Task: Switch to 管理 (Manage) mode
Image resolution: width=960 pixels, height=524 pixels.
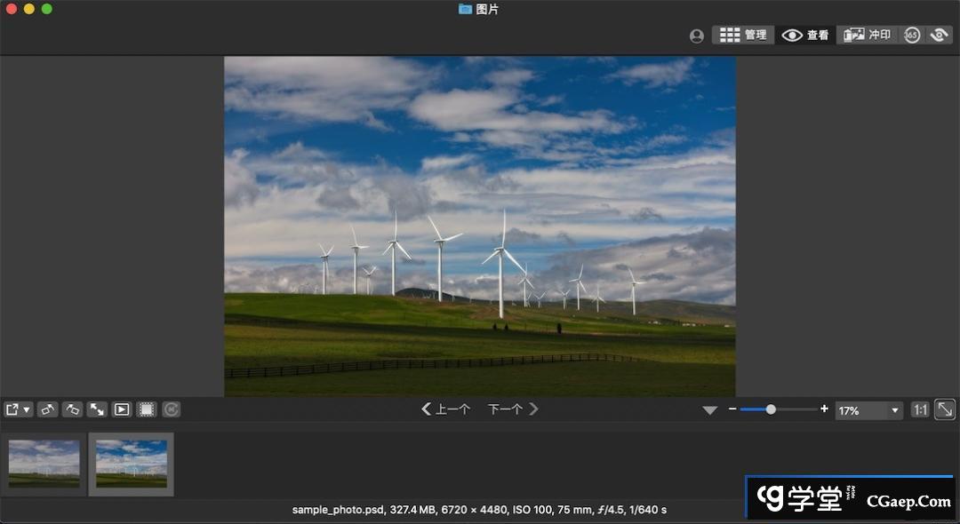Action: (x=743, y=35)
